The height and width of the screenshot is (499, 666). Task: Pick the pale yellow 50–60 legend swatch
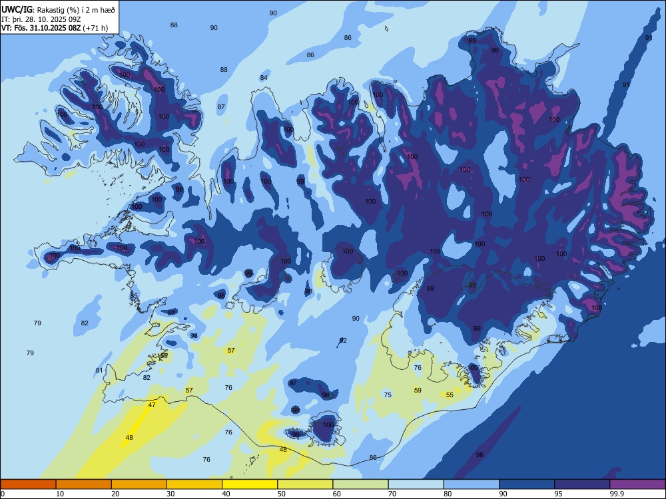[x=305, y=484]
